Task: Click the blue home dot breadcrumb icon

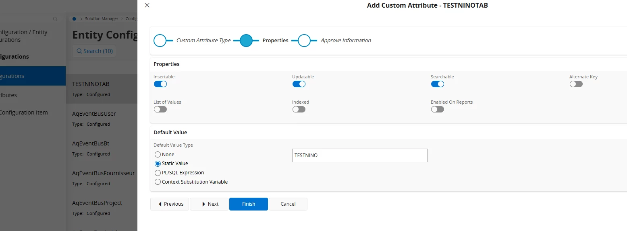Action: tap(75, 19)
